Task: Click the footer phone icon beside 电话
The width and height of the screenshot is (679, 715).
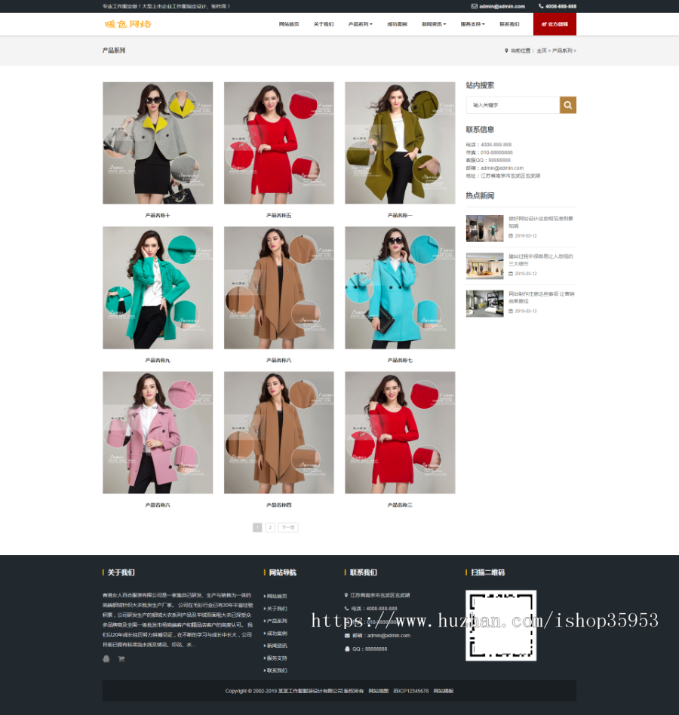Action: coord(347,609)
